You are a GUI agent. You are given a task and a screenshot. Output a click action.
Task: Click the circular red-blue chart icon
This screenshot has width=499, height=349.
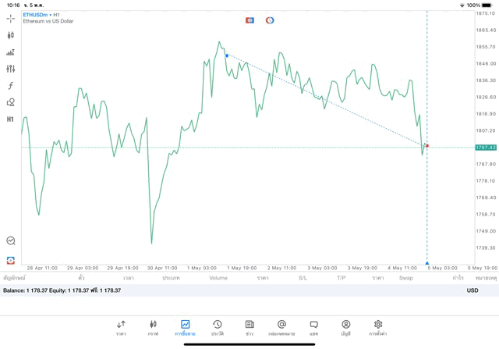point(270,20)
